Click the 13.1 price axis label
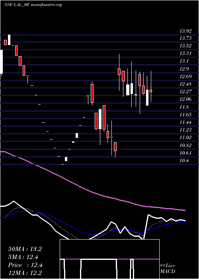The image size is (199, 279). pos(185,61)
